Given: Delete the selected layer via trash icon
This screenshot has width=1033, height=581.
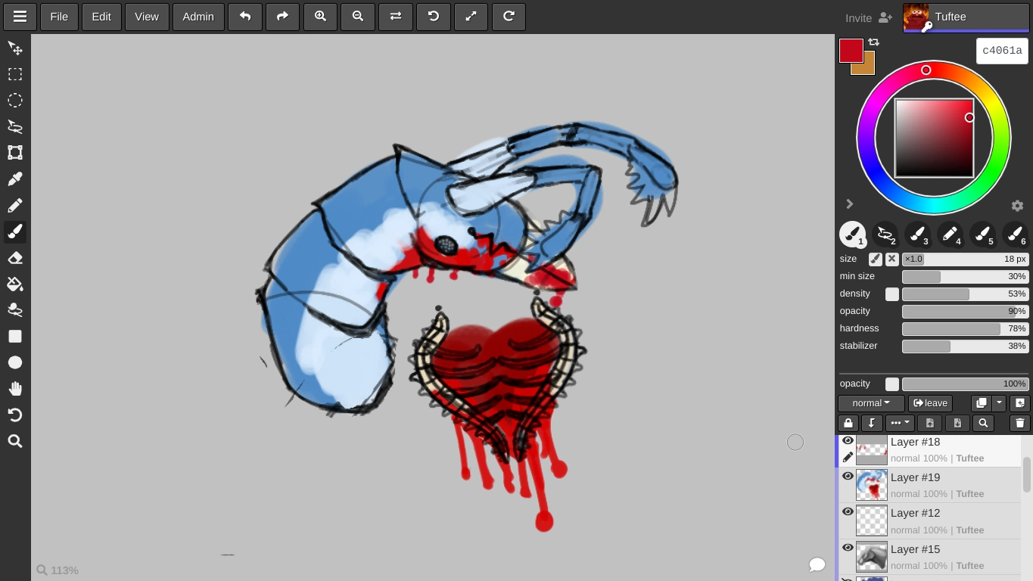Looking at the screenshot, I should pyautogui.click(x=1019, y=423).
